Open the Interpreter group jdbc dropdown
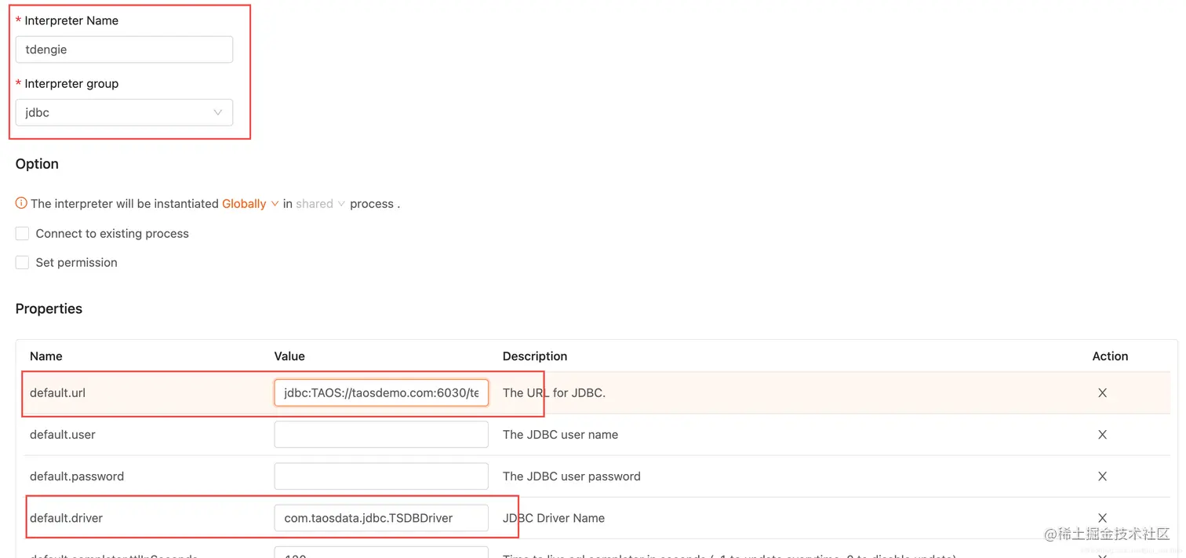 coord(124,112)
